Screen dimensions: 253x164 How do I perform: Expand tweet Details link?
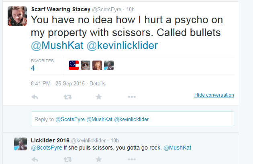(97, 84)
